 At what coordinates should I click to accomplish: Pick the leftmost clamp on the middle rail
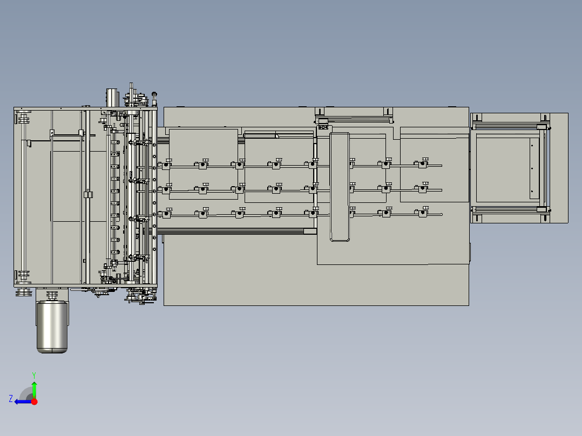(166, 188)
